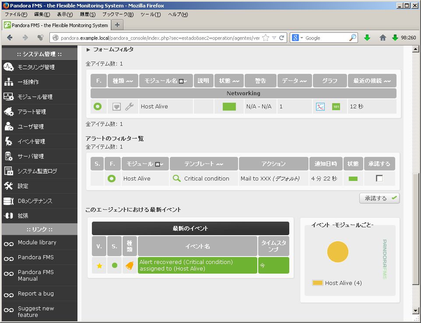The image size is (421, 323).
Task: Select the Pandora FMS browser tab
Action: coord(56,25)
